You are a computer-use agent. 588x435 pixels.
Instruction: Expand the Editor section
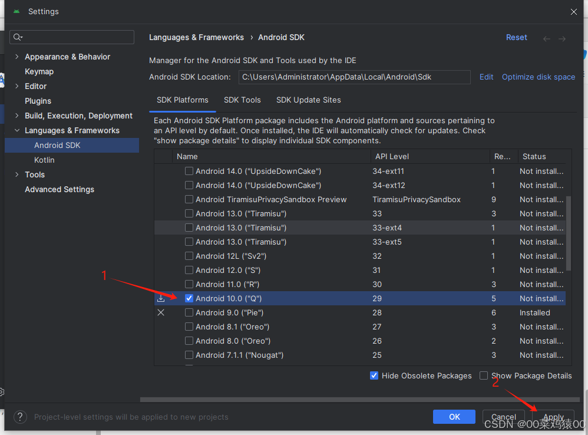[16, 86]
